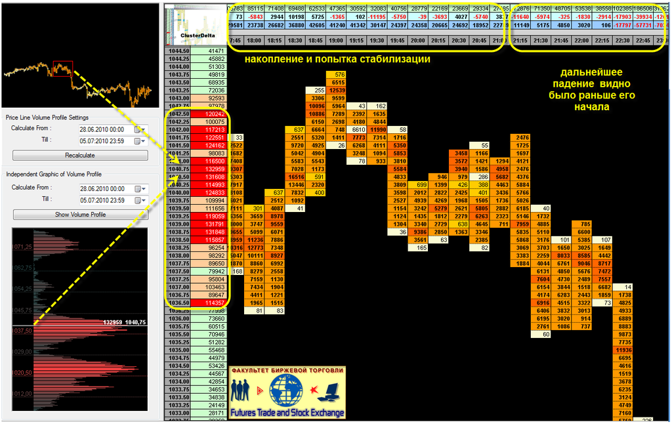This screenshot has width=672, height=424.
Task: Open calendar dropdown for Independent Graphic Calculate From
Action: click(140, 188)
